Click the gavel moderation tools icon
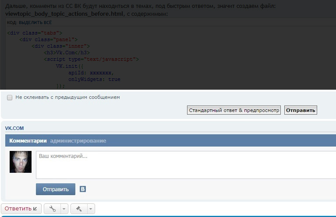 (79, 209)
